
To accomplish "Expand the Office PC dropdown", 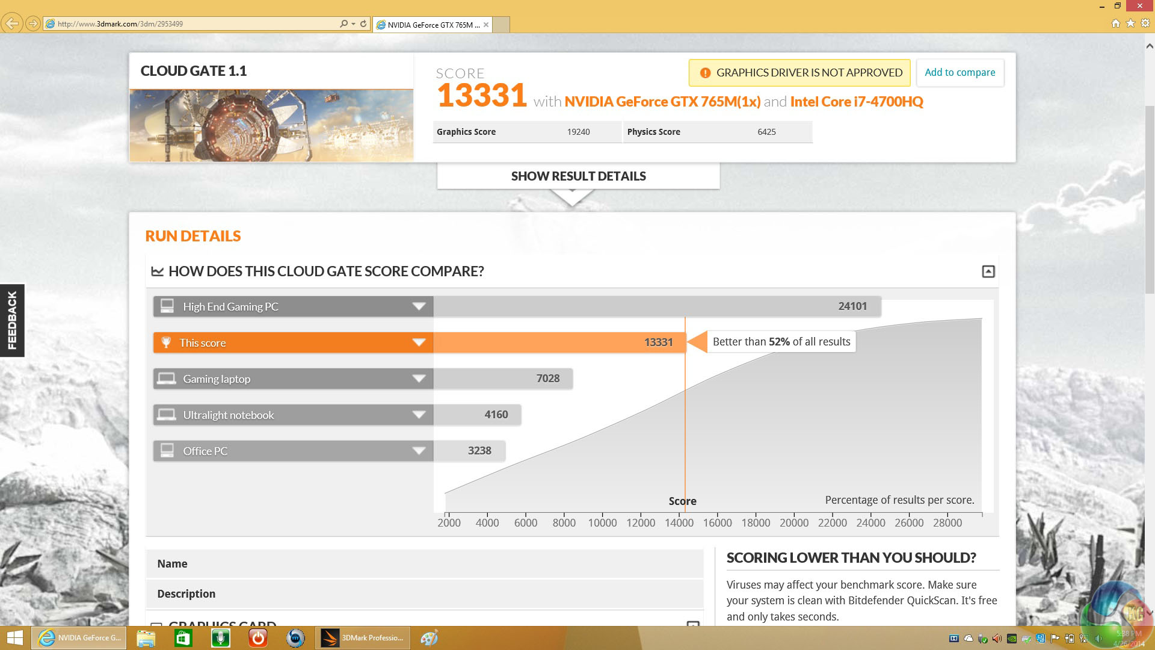I will click(419, 451).
